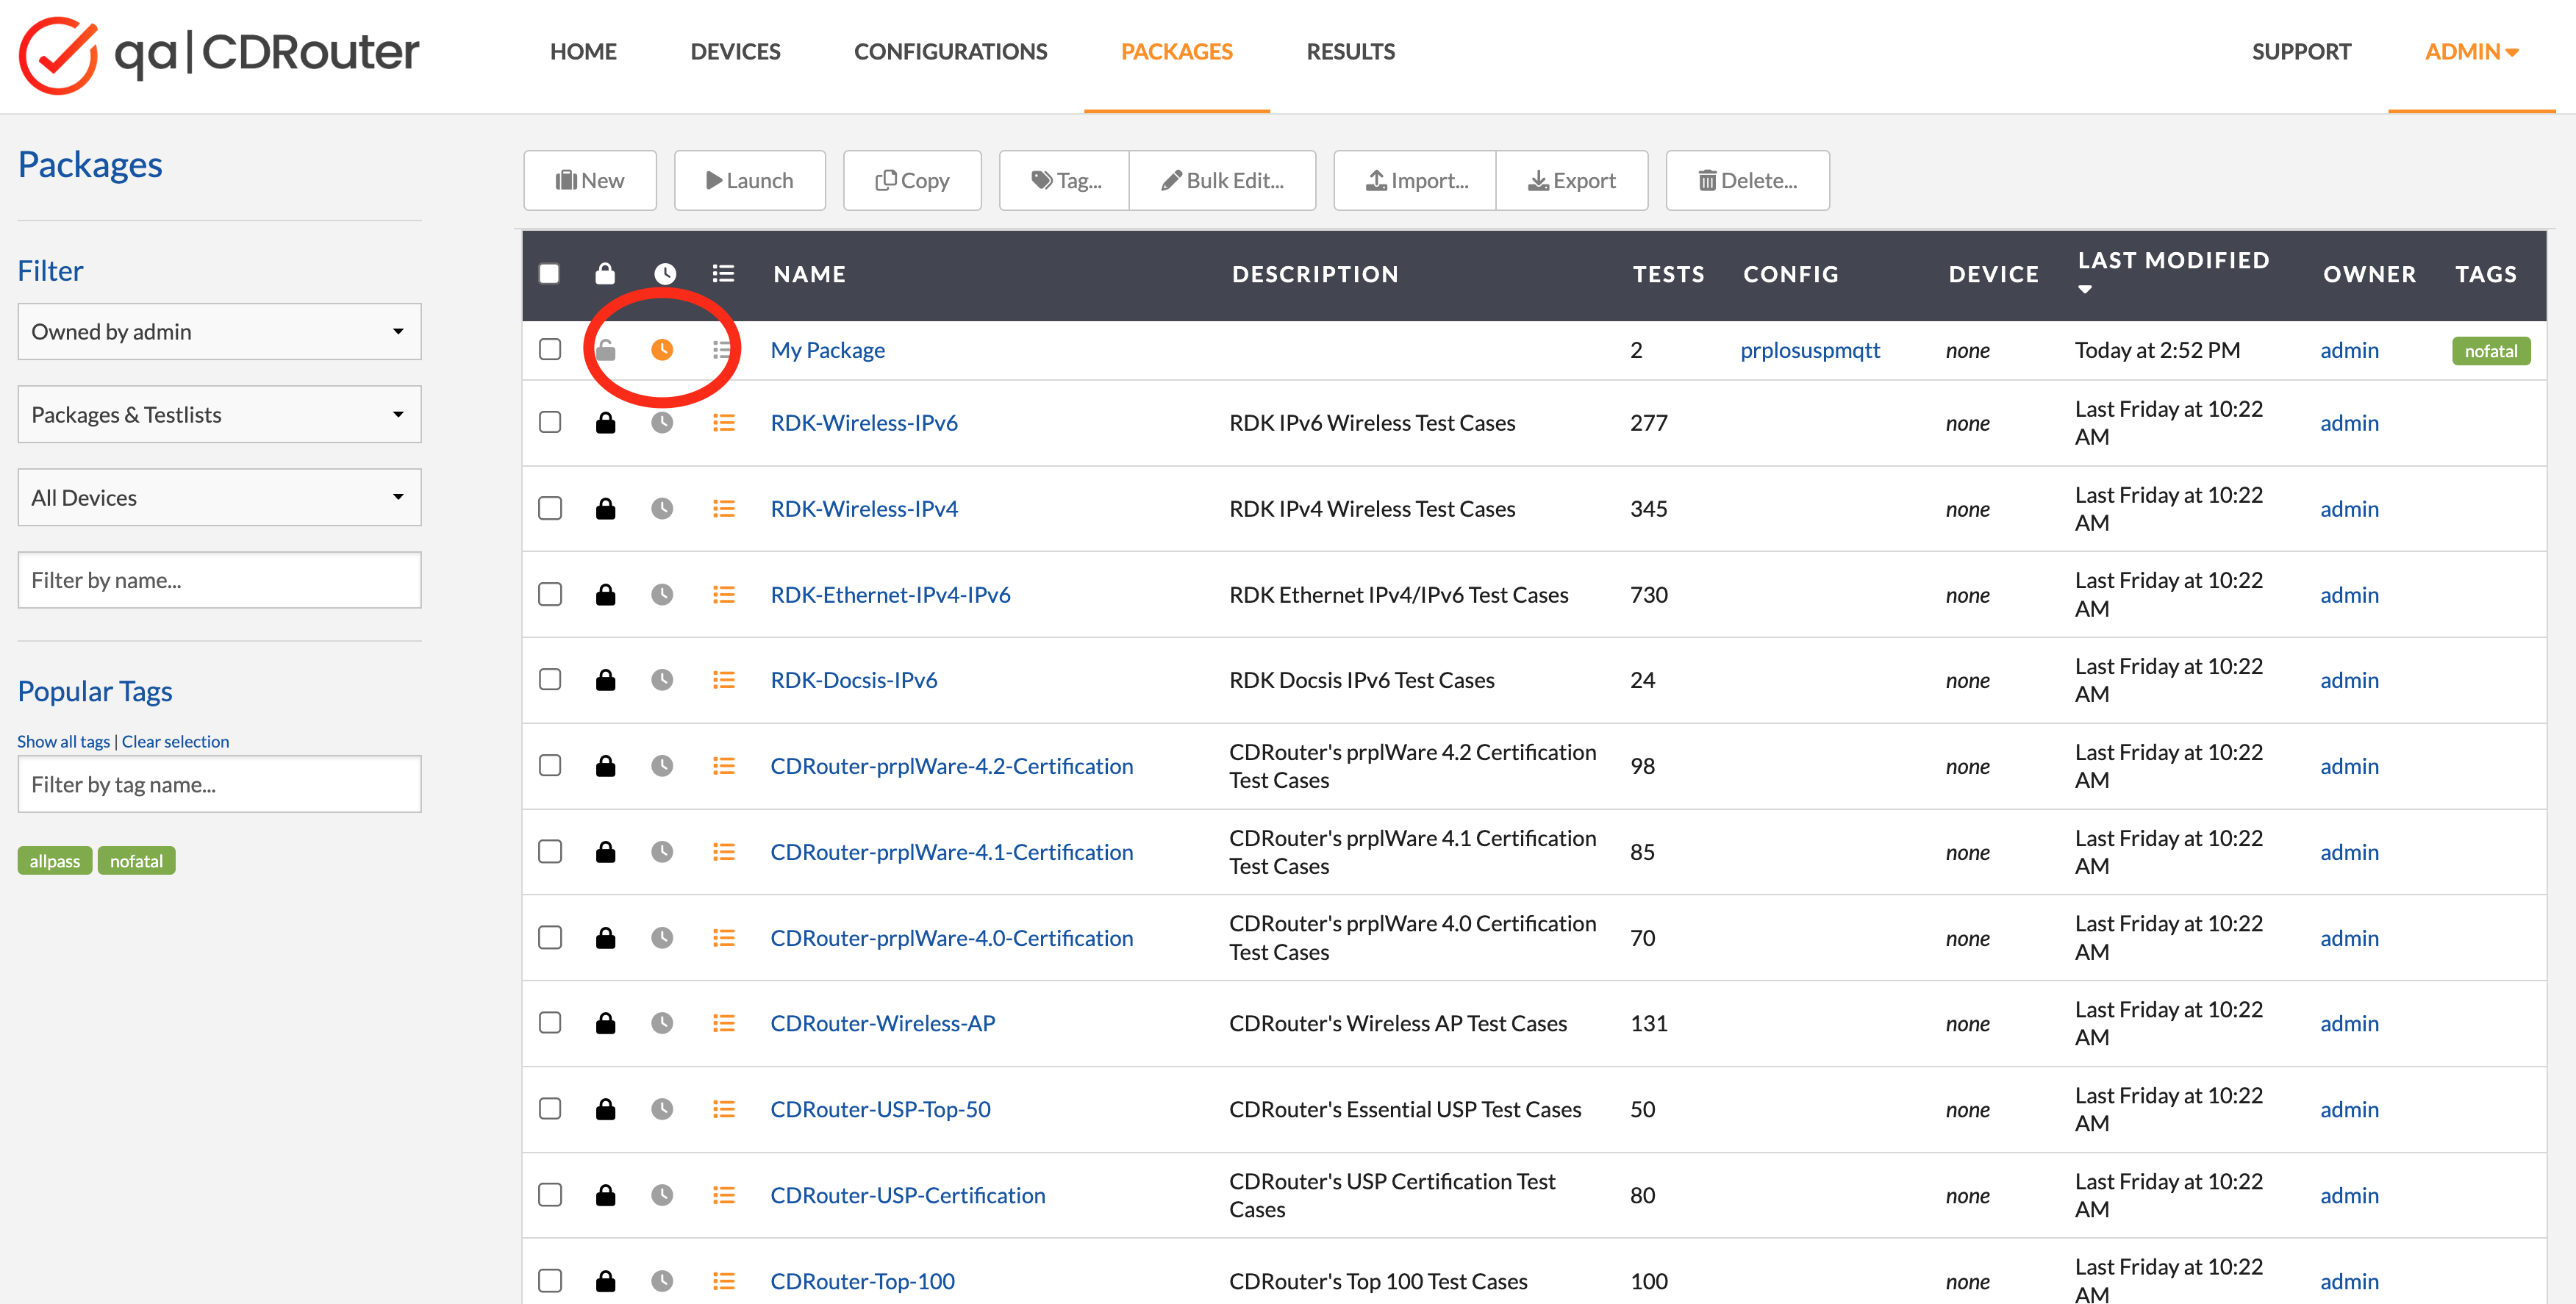Click the lock icon in the table header
Image resolution: width=2576 pixels, height=1304 pixels.
(605, 273)
